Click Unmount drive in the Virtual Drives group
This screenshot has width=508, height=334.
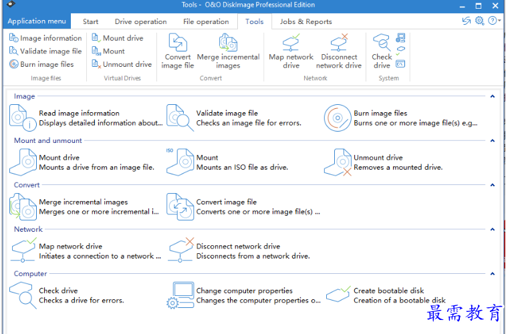pos(122,64)
